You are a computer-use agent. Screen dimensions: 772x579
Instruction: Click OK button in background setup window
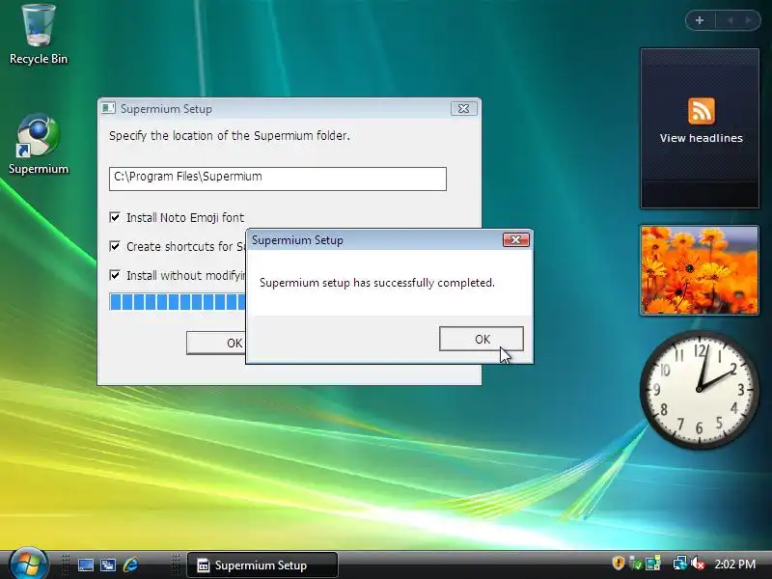(x=216, y=343)
